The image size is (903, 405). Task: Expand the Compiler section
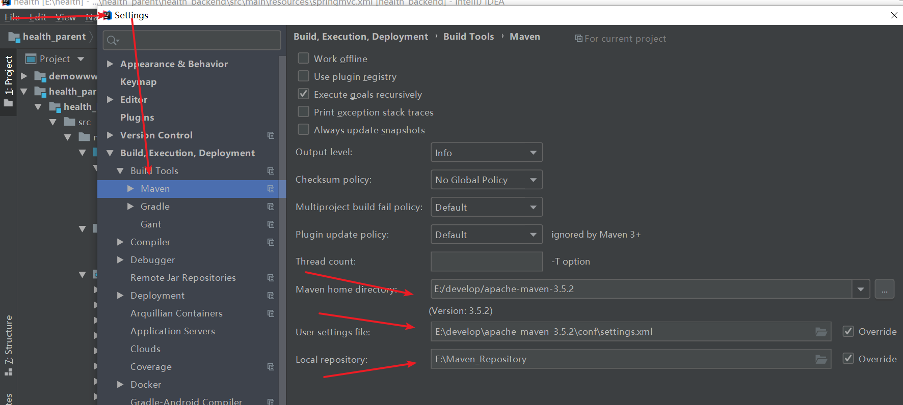120,242
